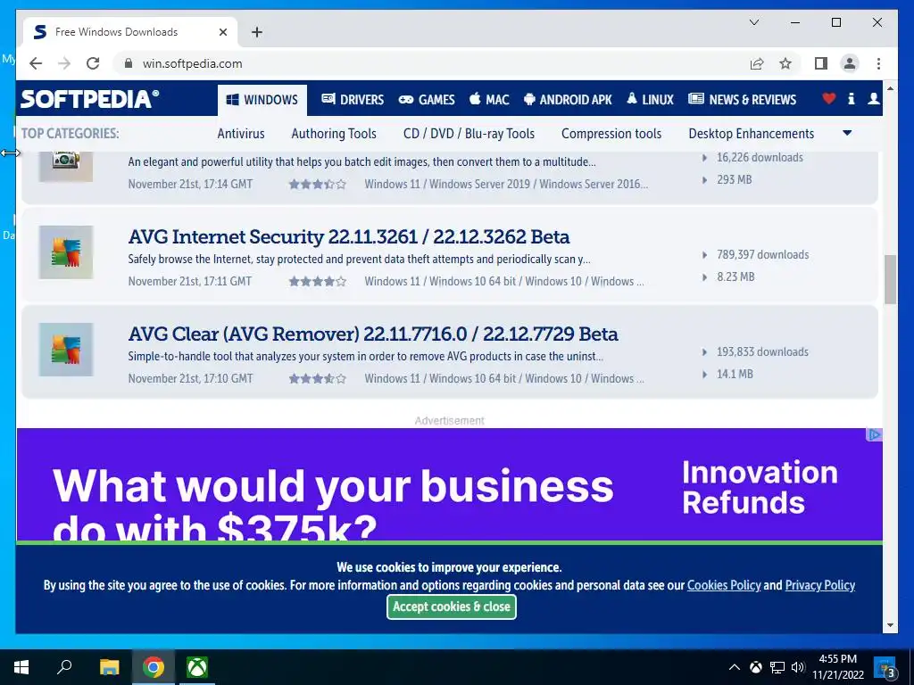The height and width of the screenshot is (685, 914).
Task: Click '16,226 downloads' text
Action: tap(760, 157)
